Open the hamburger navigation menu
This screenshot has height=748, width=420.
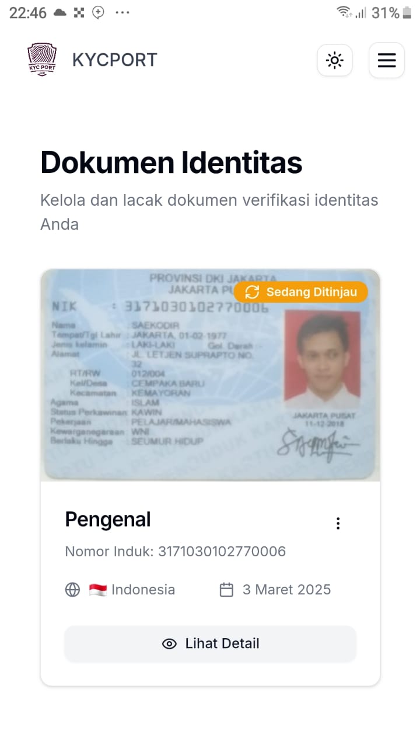pos(387,60)
